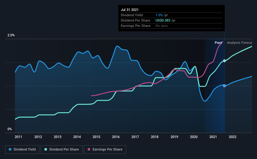This screenshot has height=159, width=257.
Task: Click the 2018 year axis label
Action: tap(155, 137)
